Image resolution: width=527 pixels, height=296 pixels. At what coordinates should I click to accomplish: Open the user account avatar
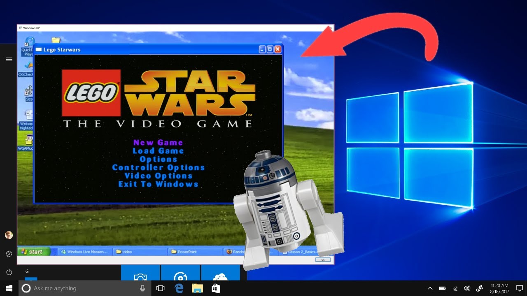tap(9, 235)
